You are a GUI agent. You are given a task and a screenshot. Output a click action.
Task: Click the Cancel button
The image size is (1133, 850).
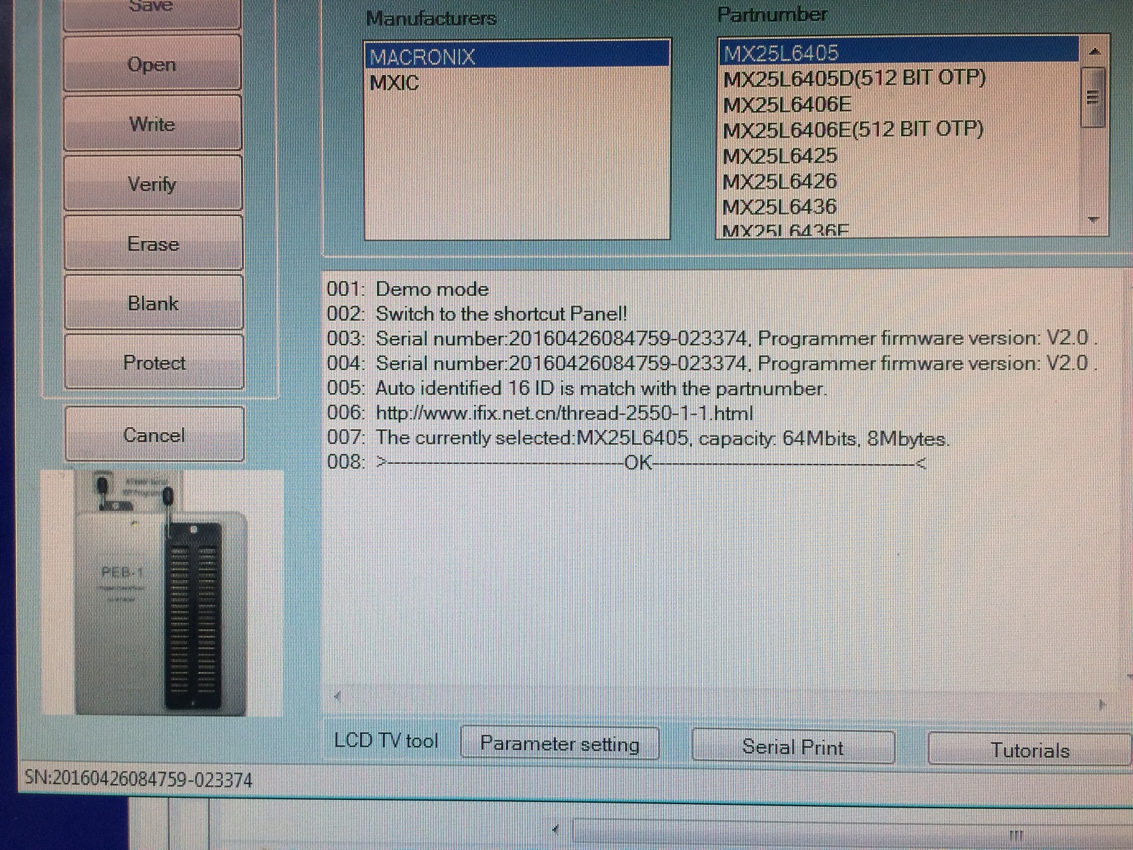tap(154, 435)
